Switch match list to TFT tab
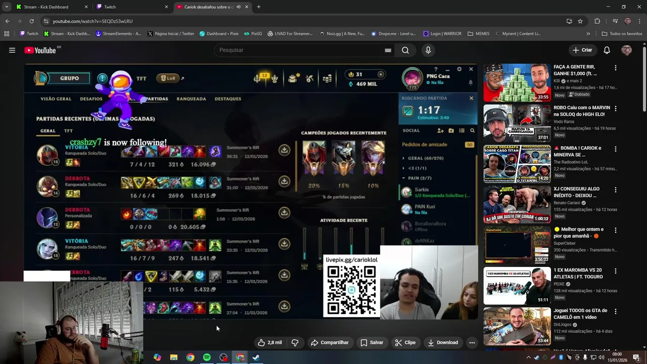647x364 pixels. [68, 131]
